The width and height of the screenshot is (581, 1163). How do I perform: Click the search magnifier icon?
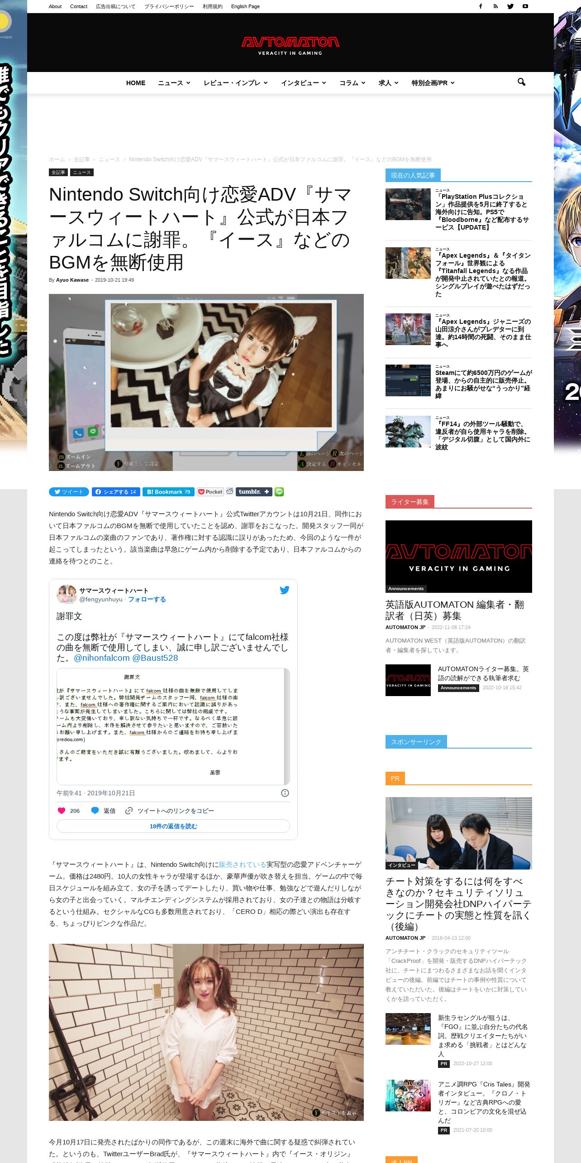click(521, 82)
